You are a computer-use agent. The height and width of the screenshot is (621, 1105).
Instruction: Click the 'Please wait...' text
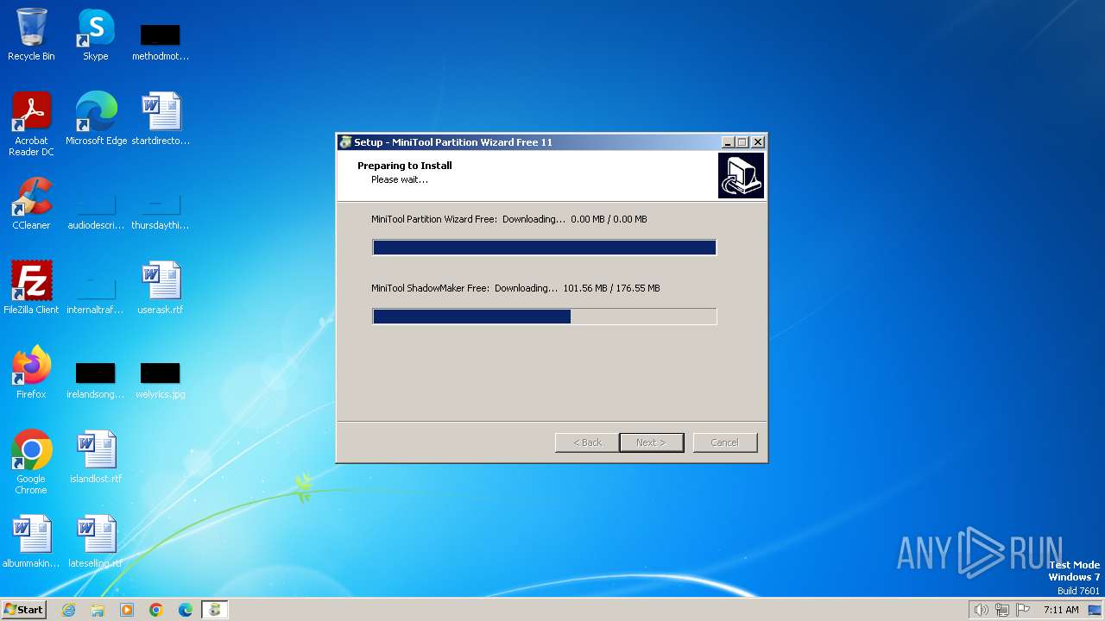(400, 179)
